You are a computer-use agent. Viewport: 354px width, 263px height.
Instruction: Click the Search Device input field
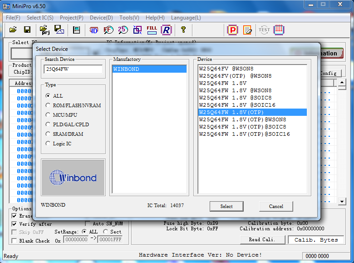[73, 69]
